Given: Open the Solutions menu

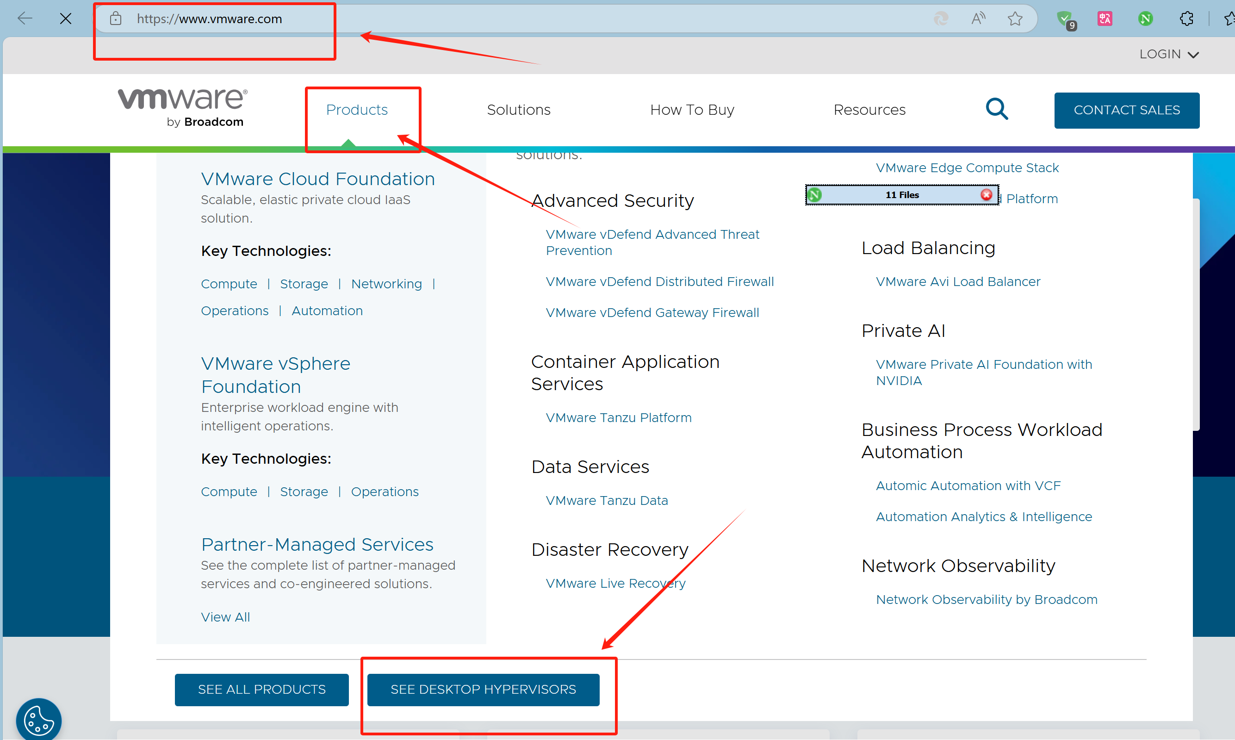Looking at the screenshot, I should click(518, 110).
